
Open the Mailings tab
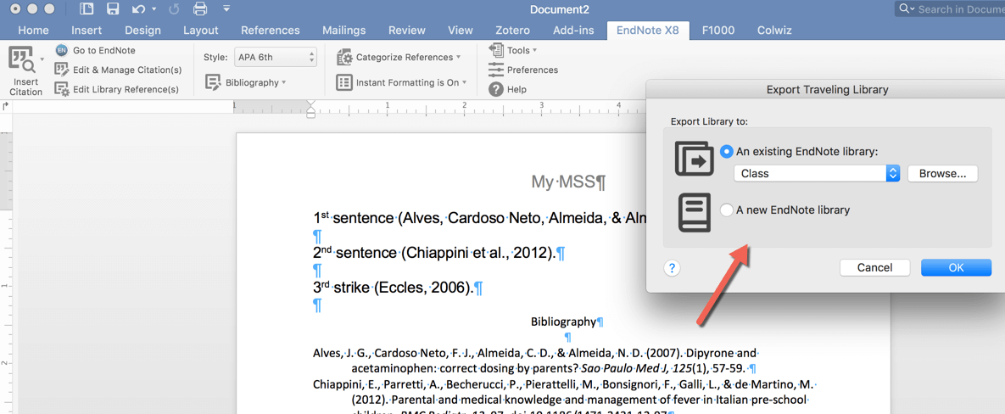[x=344, y=31]
